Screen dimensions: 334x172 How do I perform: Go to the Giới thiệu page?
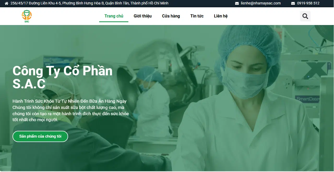[x=143, y=16]
